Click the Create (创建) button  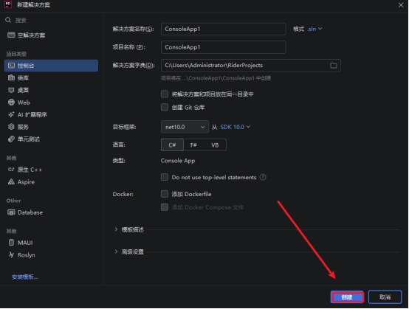(347, 297)
